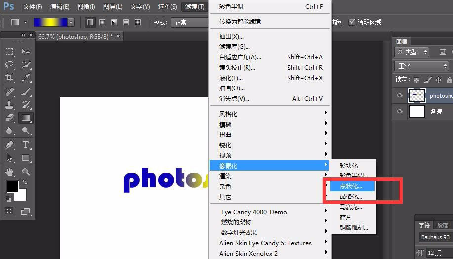Choose 点状化... from submenu
Screen dimensions: 453x259
coord(353,186)
